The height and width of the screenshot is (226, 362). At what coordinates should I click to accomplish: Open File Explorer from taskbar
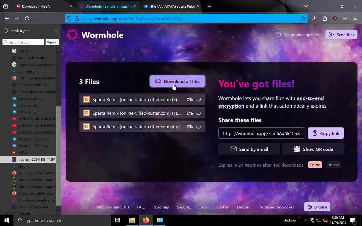point(132,220)
